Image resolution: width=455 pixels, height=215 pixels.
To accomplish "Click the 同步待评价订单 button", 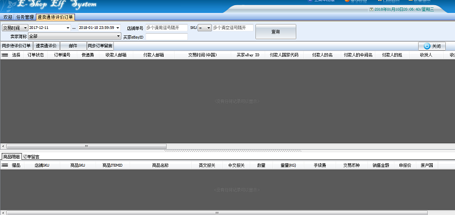I will (16, 46).
